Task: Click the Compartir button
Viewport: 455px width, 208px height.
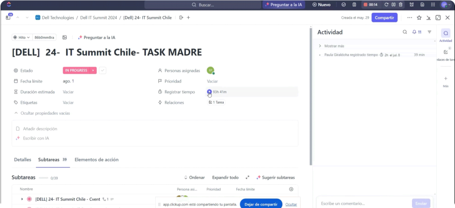Action: pos(384,18)
